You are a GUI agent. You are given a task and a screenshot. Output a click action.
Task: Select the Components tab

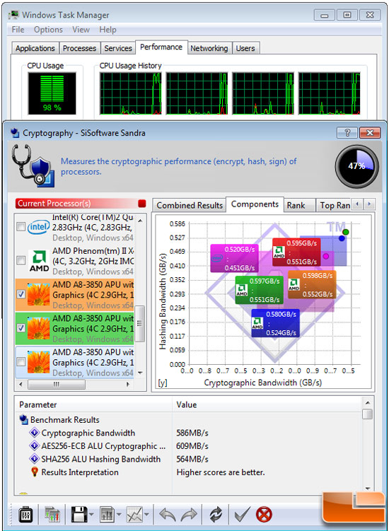point(255,204)
